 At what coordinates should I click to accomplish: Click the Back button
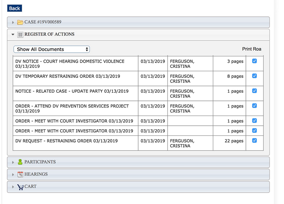[14, 8]
